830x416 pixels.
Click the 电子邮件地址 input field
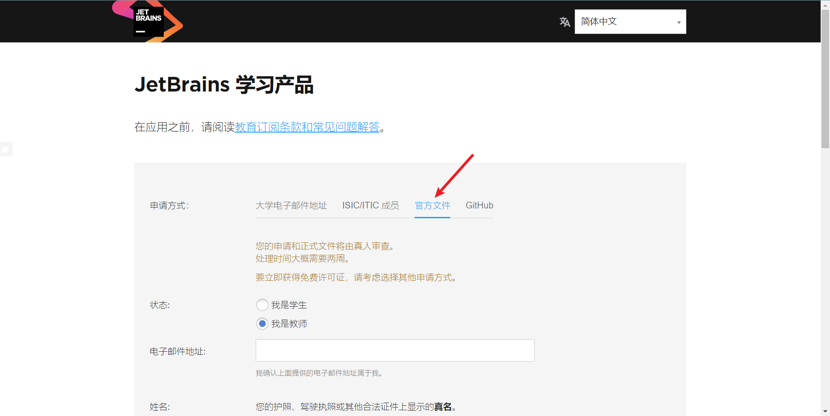(x=395, y=350)
